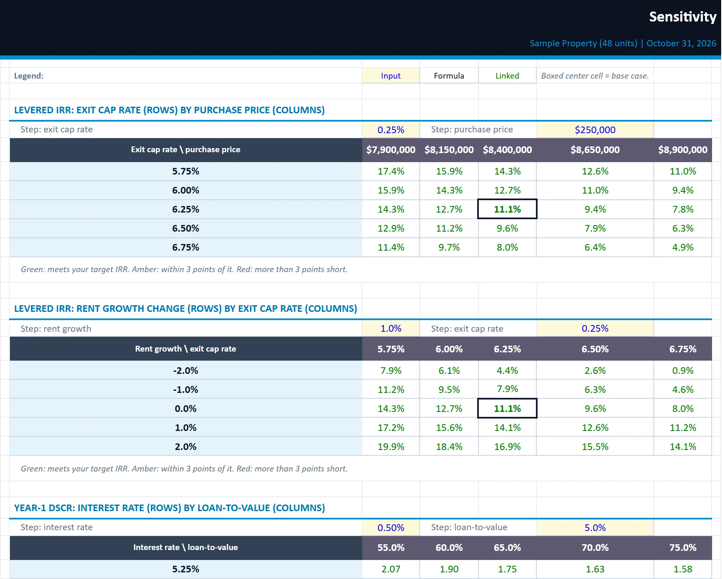Click the 17.4% IRR cell
The image size is (722, 579).
[391, 171]
